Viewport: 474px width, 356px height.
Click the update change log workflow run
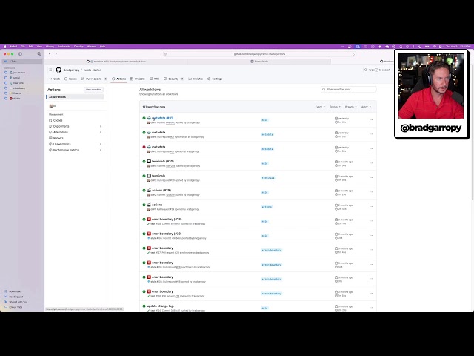pos(160,306)
